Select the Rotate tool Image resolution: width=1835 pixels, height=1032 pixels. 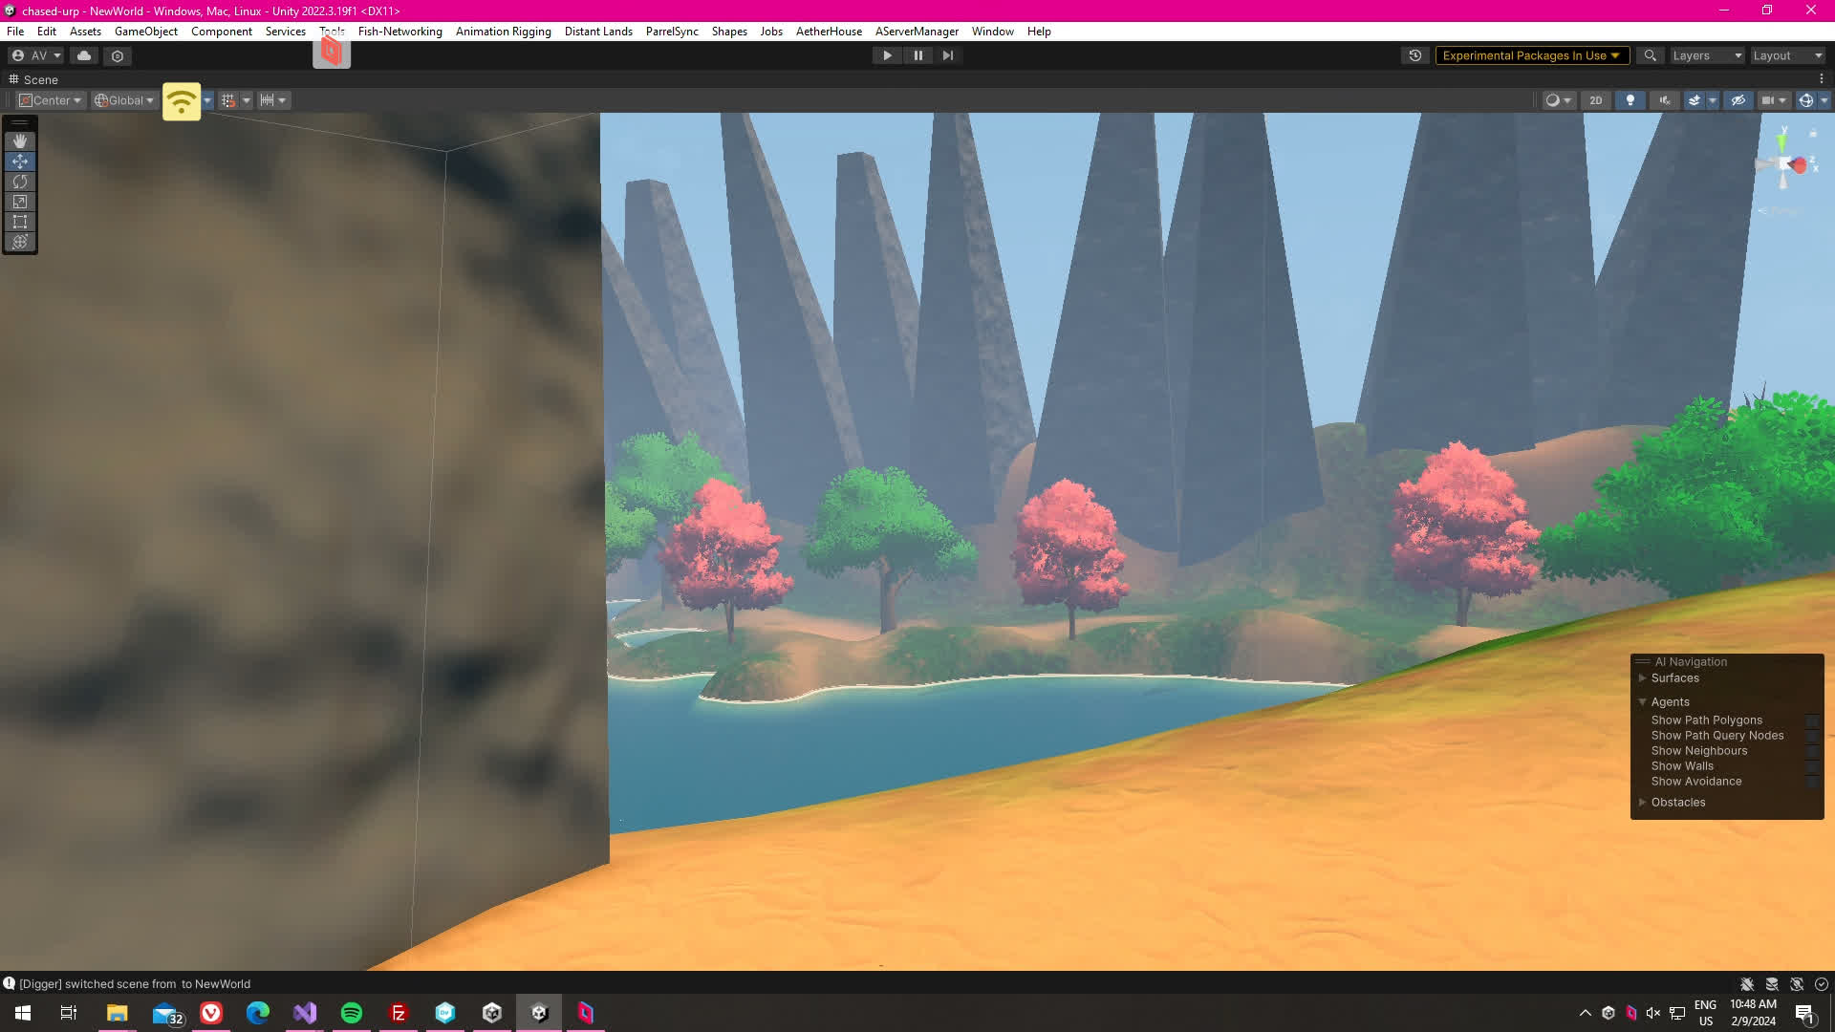pyautogui.click(x=20, y=182)
